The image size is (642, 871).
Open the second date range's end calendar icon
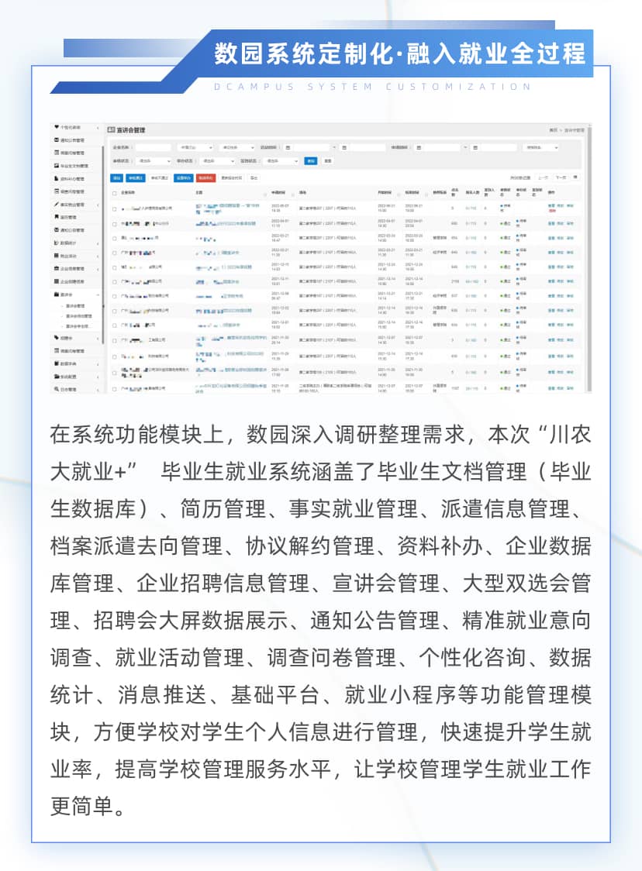coord(475,148)
